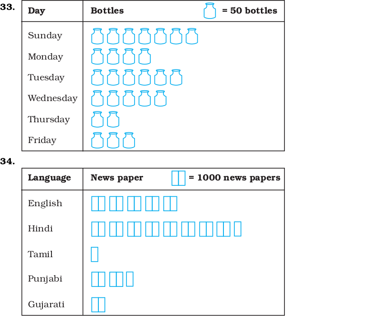Click the Day column header
This screenshot has width=367, height=319.
coord(37,11)
